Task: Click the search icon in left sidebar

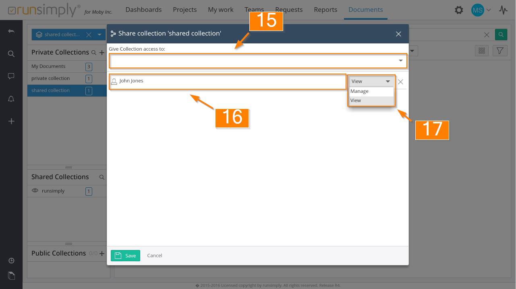Action: click(11, 54)
